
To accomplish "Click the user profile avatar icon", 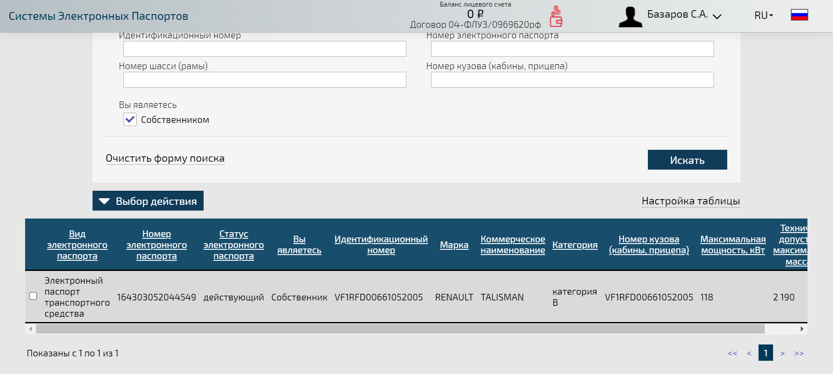I will coord(630,17).
